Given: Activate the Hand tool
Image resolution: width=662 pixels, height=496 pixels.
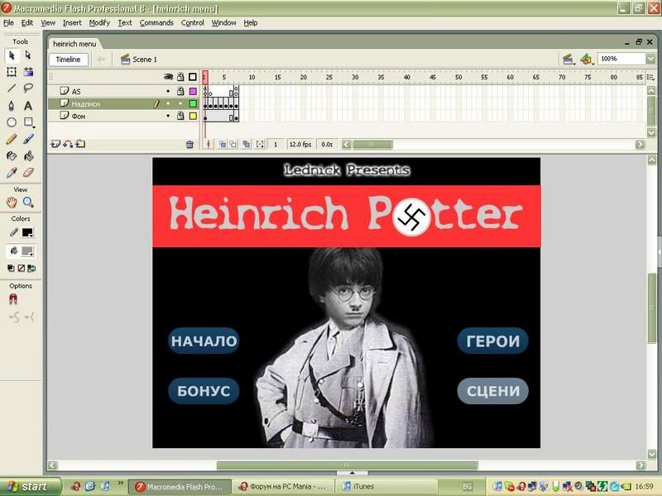Looking at the screenshot, I should pos(12,203).
